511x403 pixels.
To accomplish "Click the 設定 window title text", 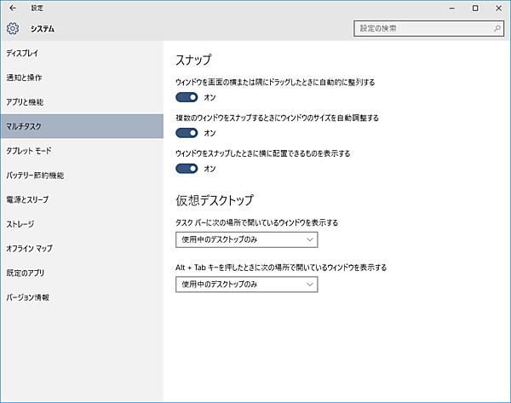I will [x=37, y=9].
